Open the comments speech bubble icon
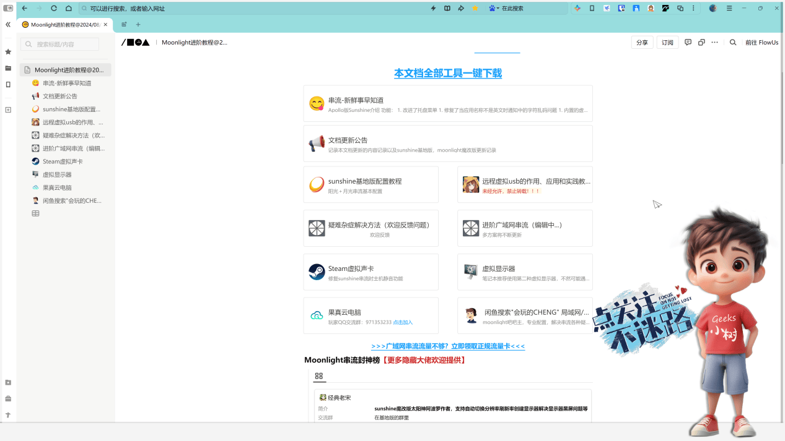 pos(688,43)
